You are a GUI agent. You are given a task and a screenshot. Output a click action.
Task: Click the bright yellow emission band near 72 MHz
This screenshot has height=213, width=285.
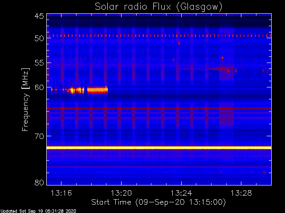click(159, 148)
